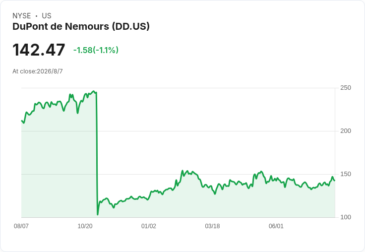Click the chart's highest peak before the drop
This screenshot has width=365, height=252.
(x=94, y=91)
